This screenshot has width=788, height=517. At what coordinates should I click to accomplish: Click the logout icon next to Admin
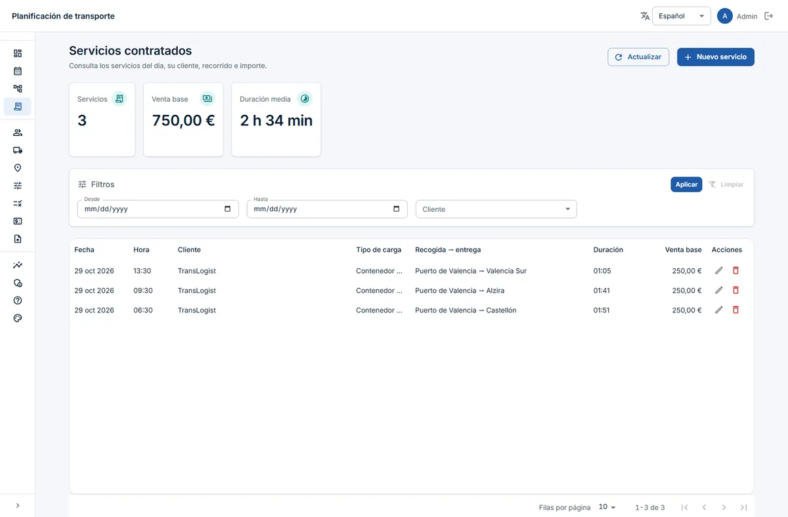point(769,16)
